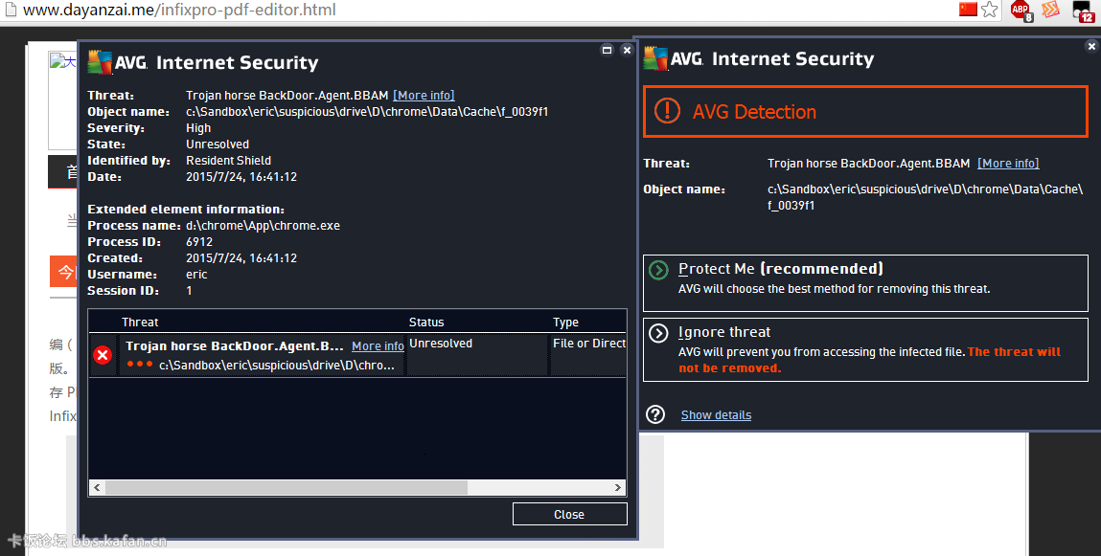Click AVG logo in right detection popup
The width and height of the screenshot is (1101, 556).
coord(674,58)
